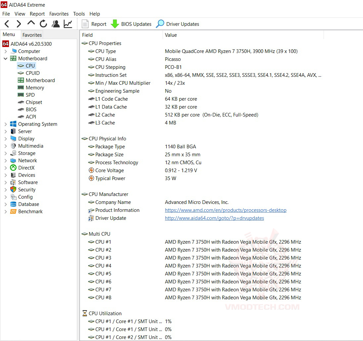The image size is (363, 341).
Task: Open the Favorites menu in menu bar
Action: (x=59, y=14)
